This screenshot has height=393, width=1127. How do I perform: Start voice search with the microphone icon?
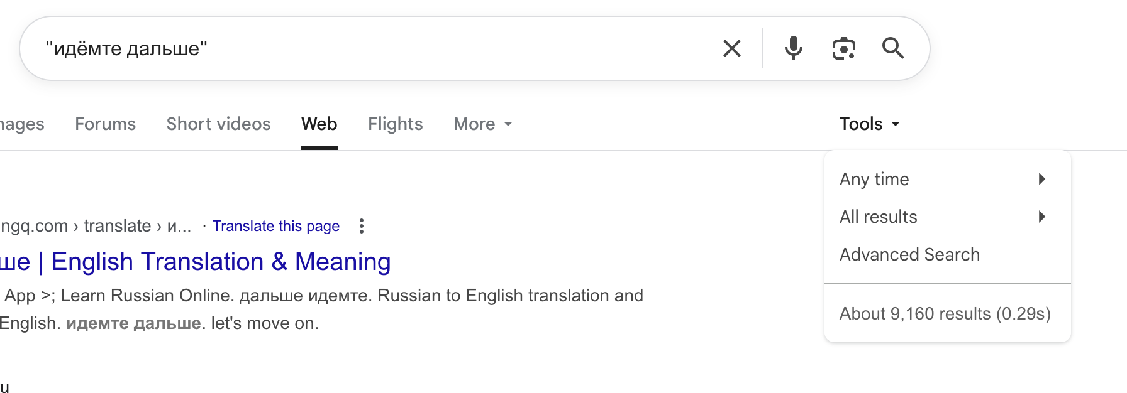click(x=794, y=48)
